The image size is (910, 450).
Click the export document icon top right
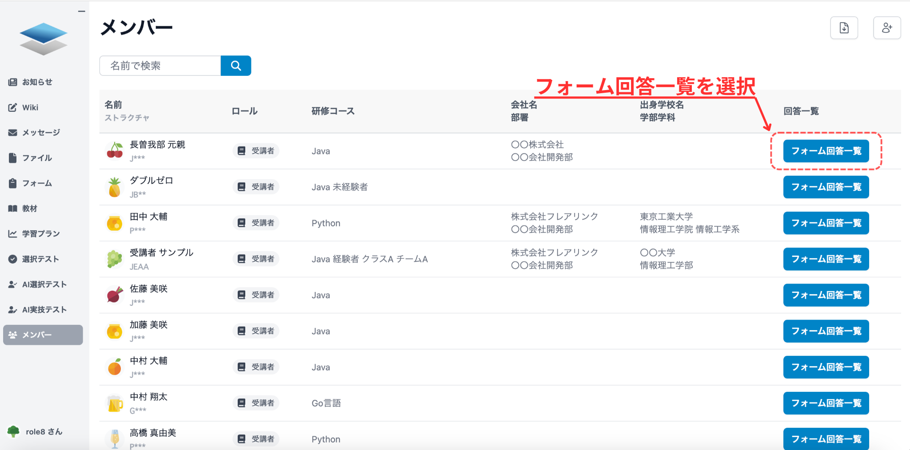click(x=844, y=28)
